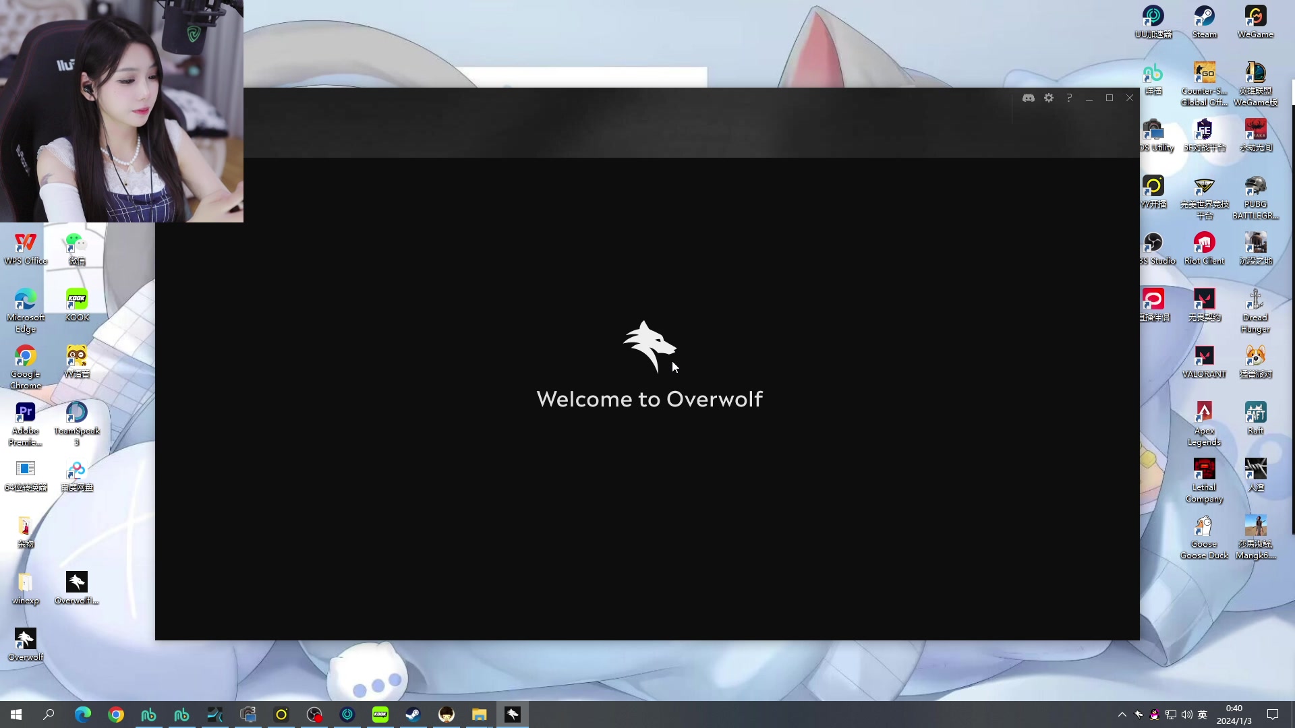Select the WeGame desktop icon
This screenshot has width=1295, height=728.
(x=1256, y=22)
